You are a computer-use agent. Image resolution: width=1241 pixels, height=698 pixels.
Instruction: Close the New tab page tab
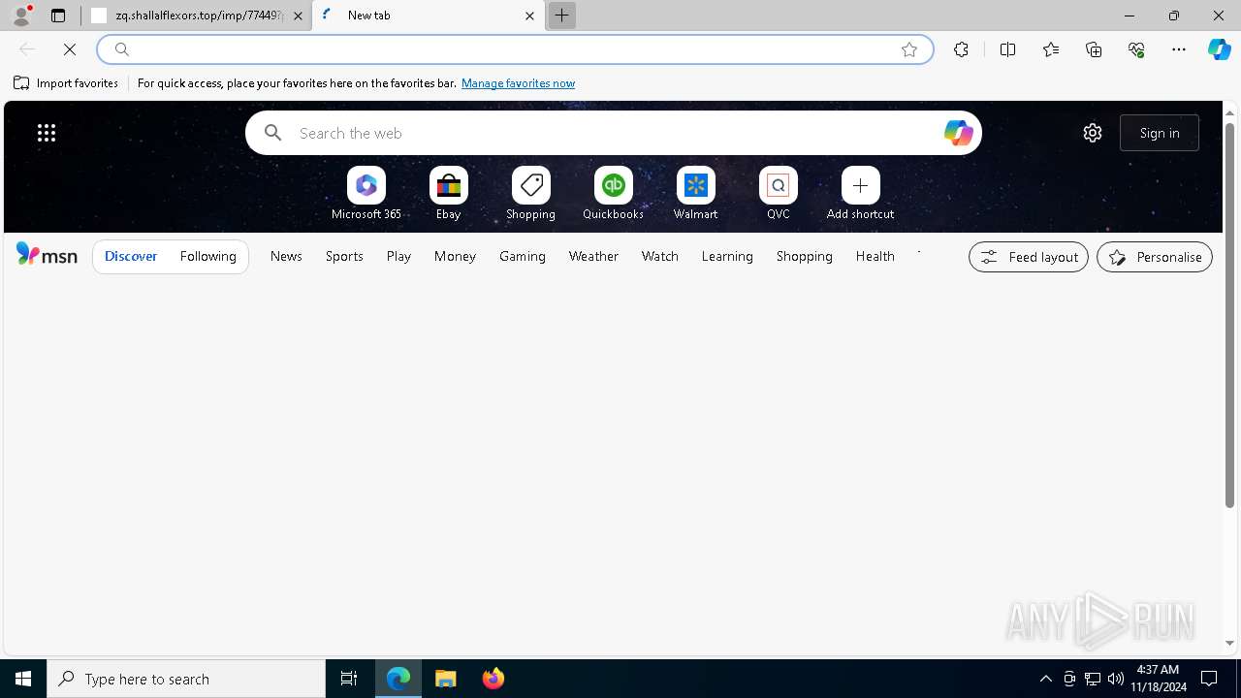[x=529, y=16]
